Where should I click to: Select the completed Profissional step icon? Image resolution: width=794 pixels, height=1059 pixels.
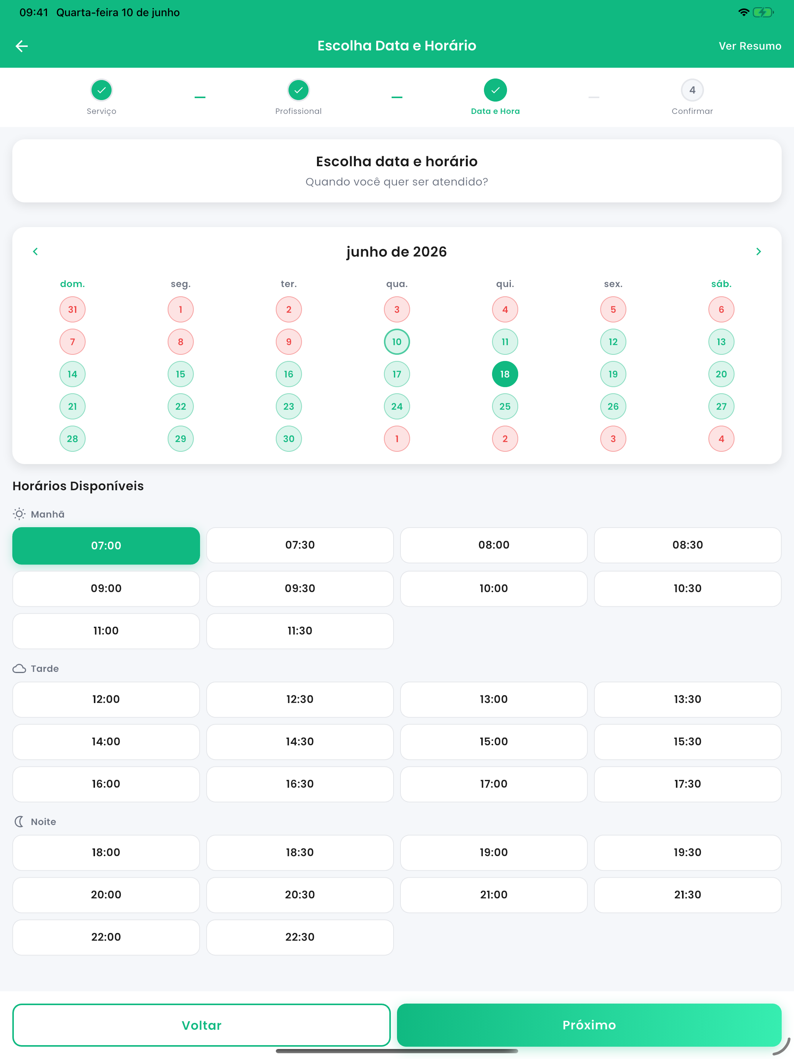298,90
